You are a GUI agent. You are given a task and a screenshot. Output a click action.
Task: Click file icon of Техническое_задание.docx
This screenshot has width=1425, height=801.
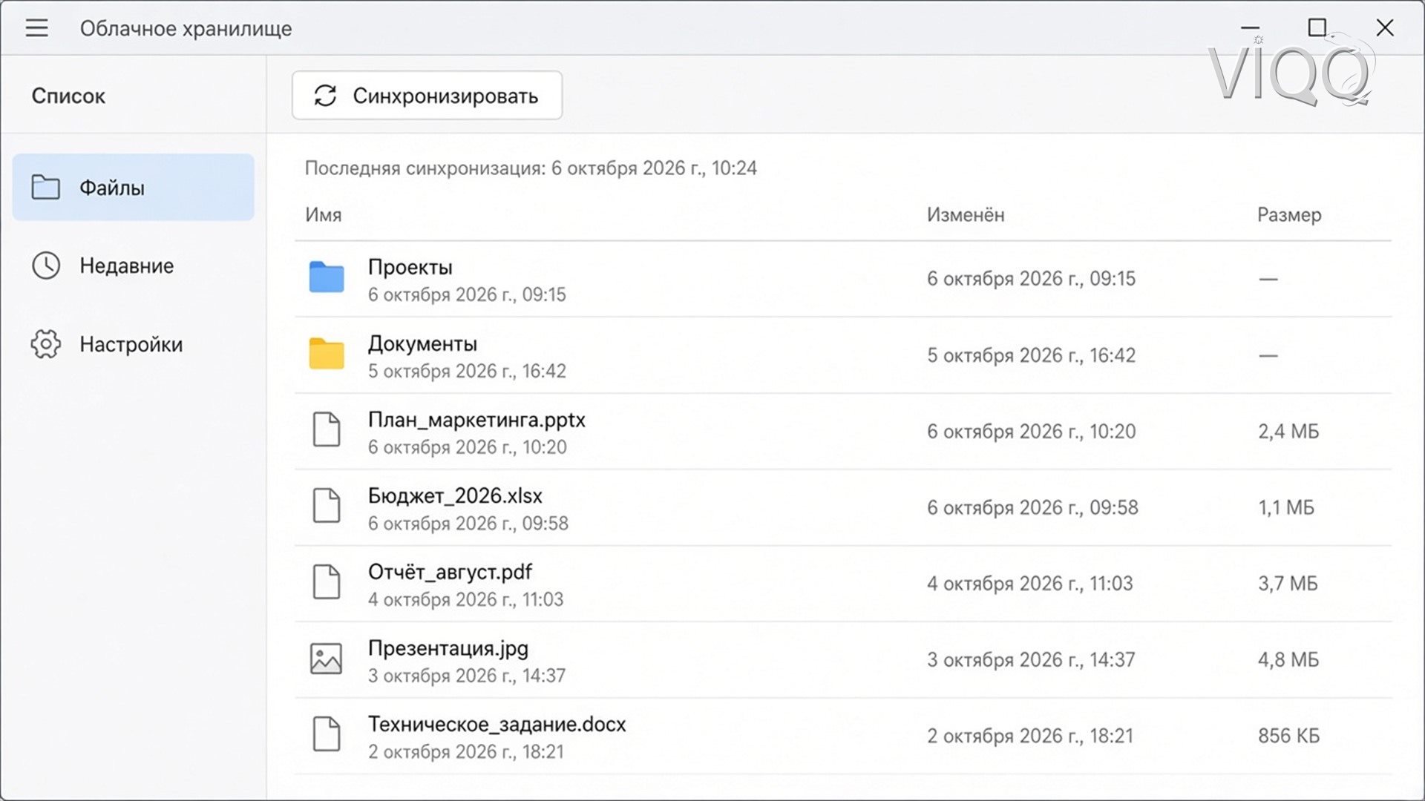327,734
